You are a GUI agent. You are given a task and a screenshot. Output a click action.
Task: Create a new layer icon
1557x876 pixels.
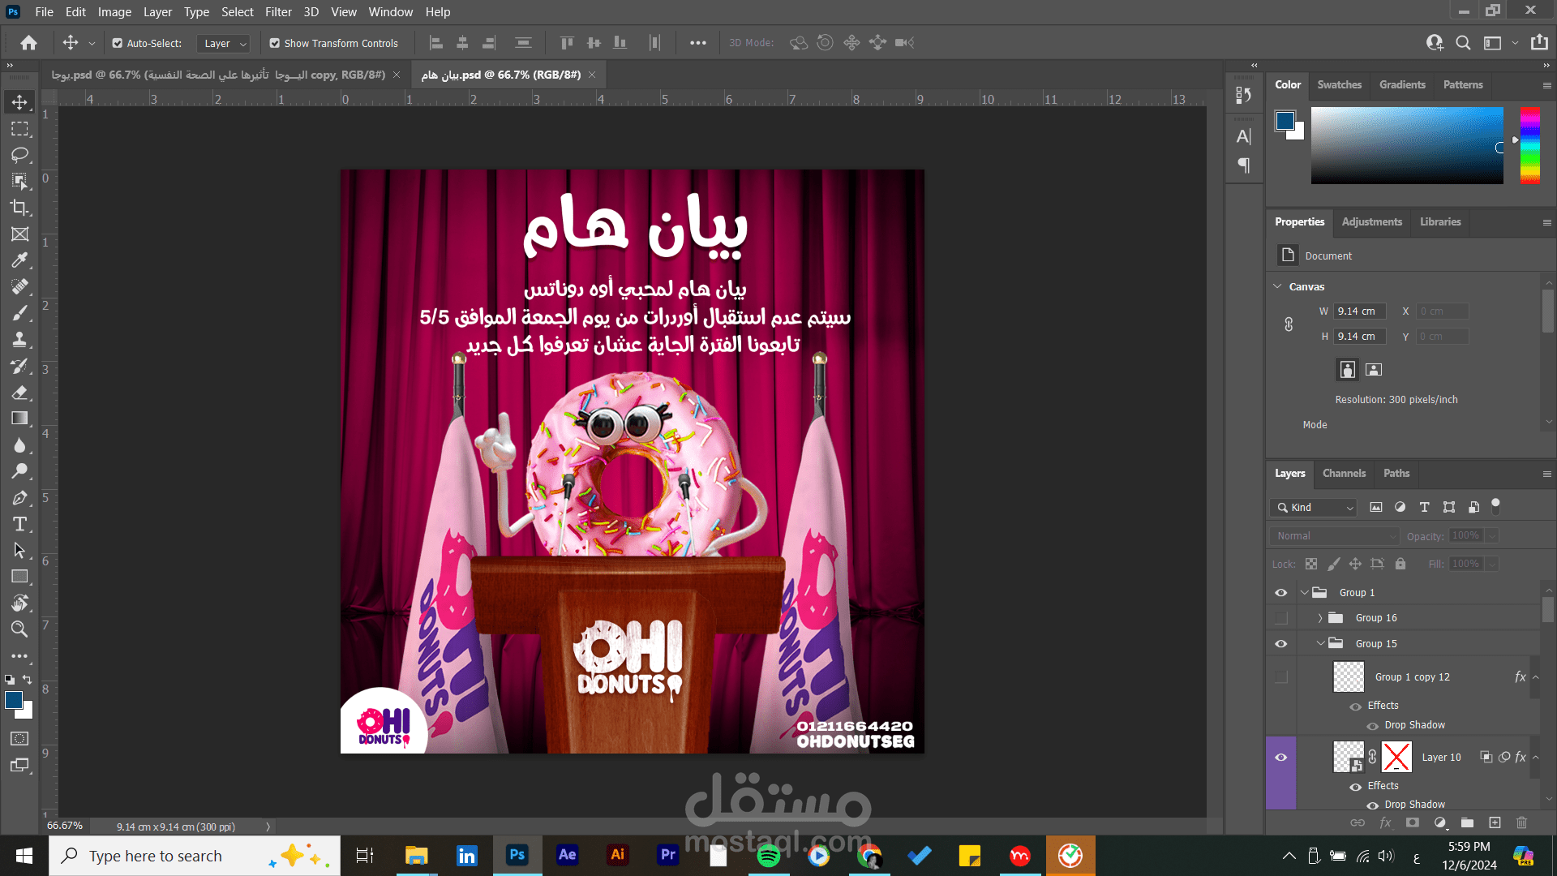pyautogui.click(x=1495, y=822)
